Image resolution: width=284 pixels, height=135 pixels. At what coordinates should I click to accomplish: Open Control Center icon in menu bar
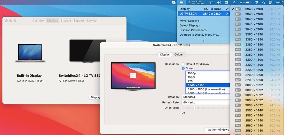click(x=271, y=2)
